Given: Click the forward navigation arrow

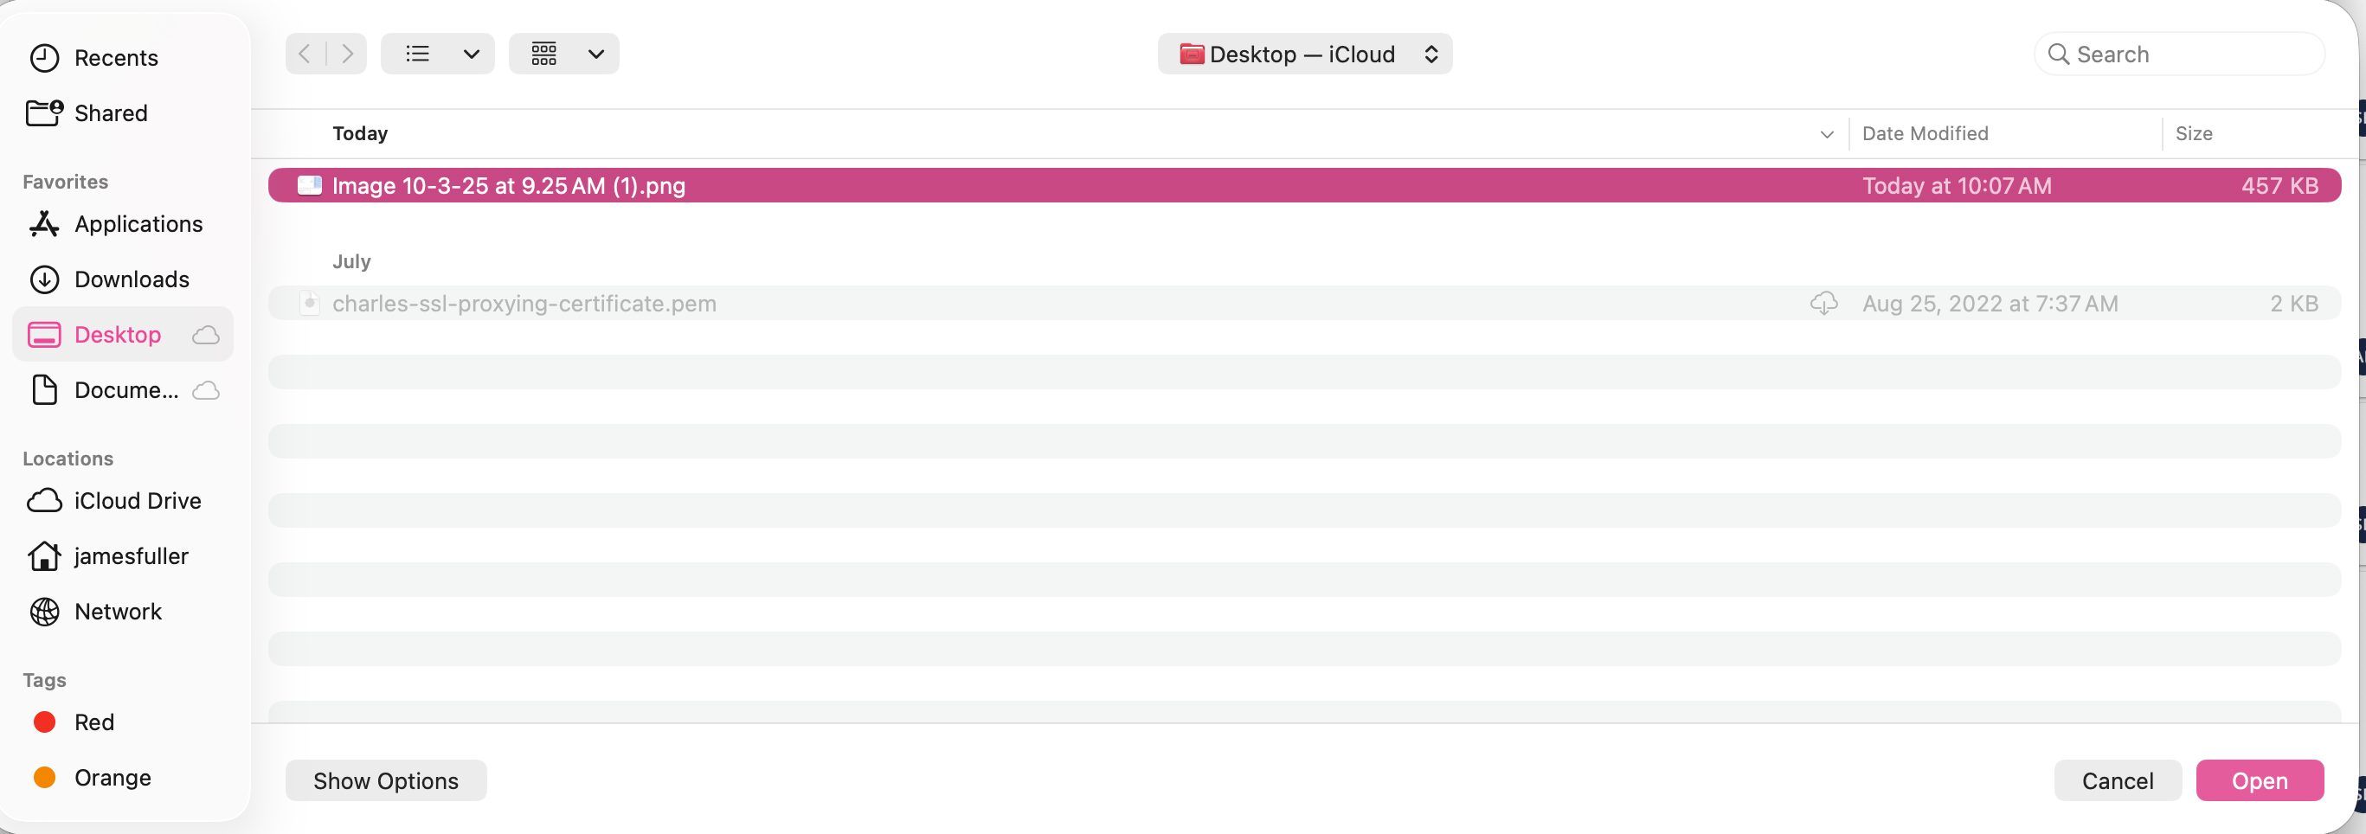Looking at the screenshot, I should point(347,55).
